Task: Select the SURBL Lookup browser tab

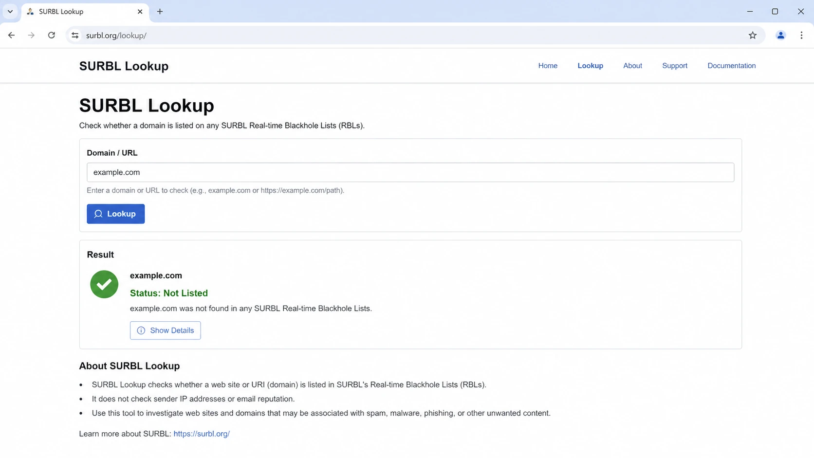Action: pos(85,11)
